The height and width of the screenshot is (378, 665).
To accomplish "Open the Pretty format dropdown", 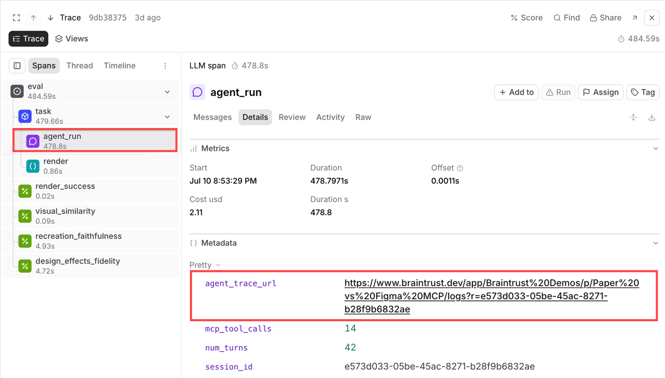I will (205, 265).
